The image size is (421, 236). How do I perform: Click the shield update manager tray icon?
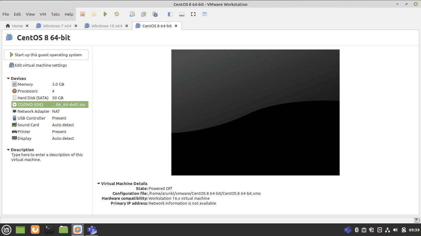(x=371, y=230)
